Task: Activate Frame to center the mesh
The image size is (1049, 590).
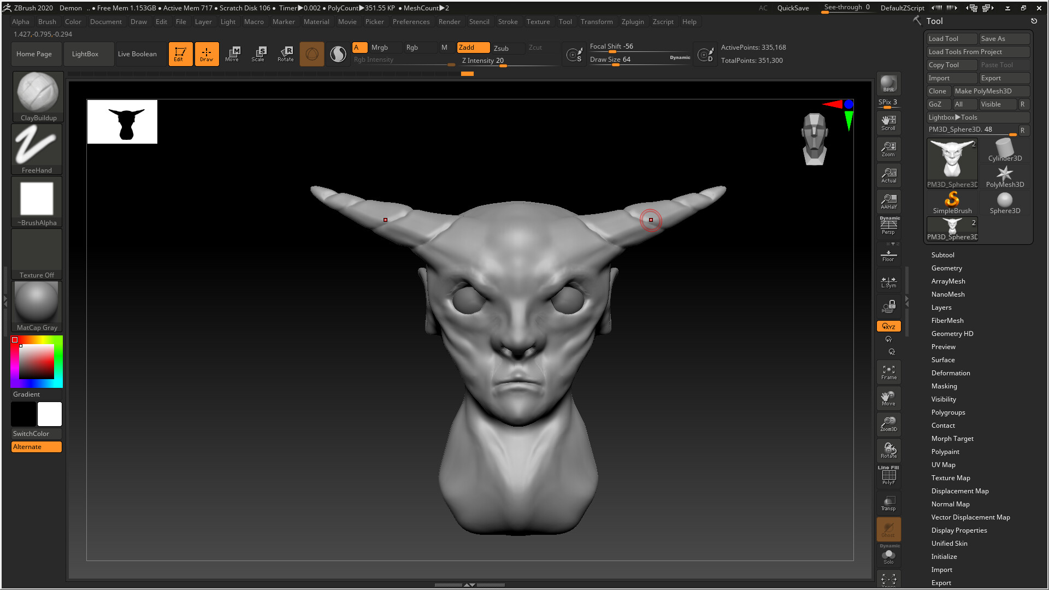Action: 888,371
